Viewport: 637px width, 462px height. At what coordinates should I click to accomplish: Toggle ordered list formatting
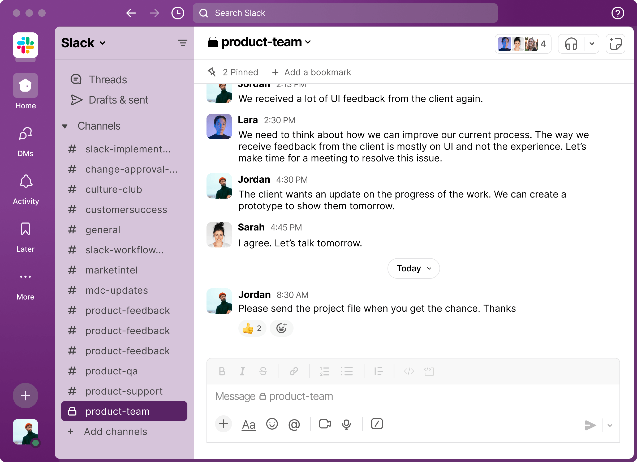[324, 371]
